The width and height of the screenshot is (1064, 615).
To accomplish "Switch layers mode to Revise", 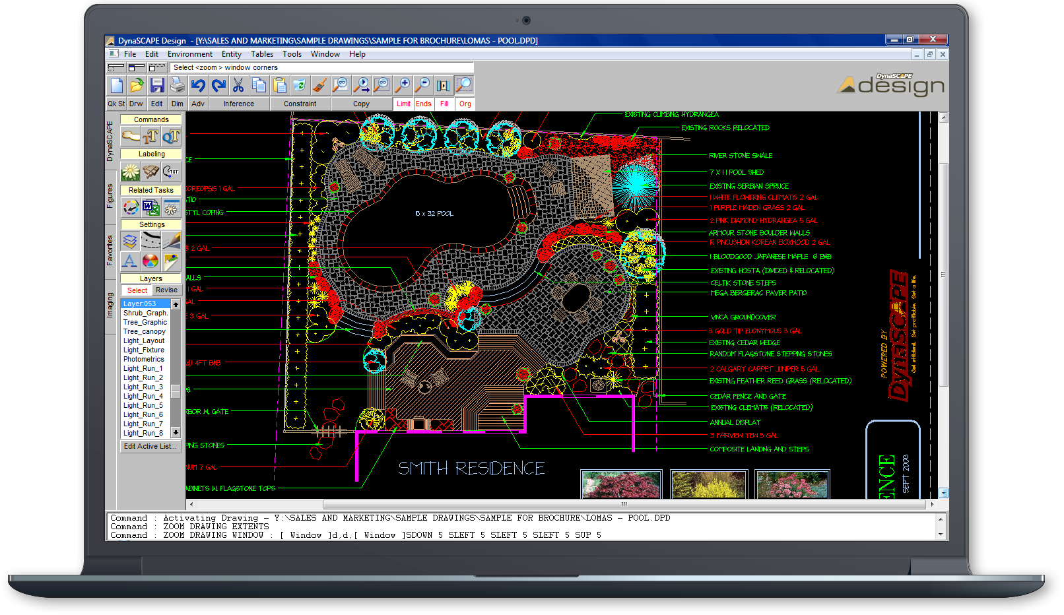I will coord(166,290).
